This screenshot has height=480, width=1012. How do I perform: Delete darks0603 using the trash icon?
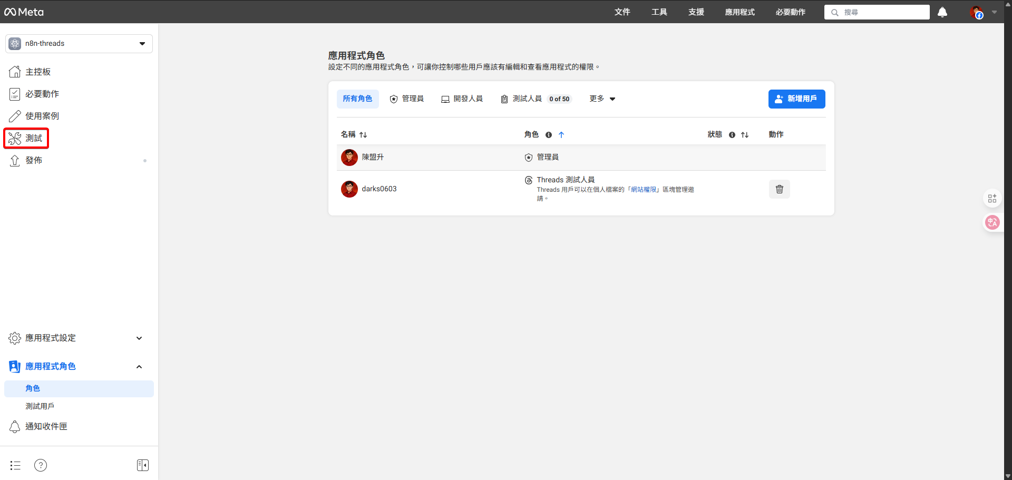(x=780, y=189)
